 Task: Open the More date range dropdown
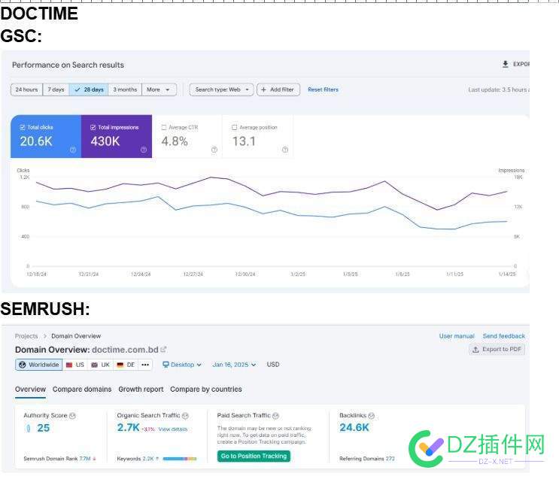click(159, 89)
